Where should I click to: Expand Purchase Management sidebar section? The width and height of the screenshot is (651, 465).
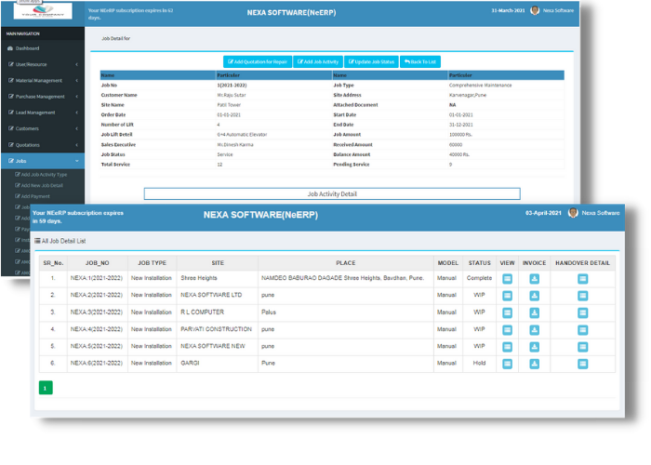(x=42, y=96)
